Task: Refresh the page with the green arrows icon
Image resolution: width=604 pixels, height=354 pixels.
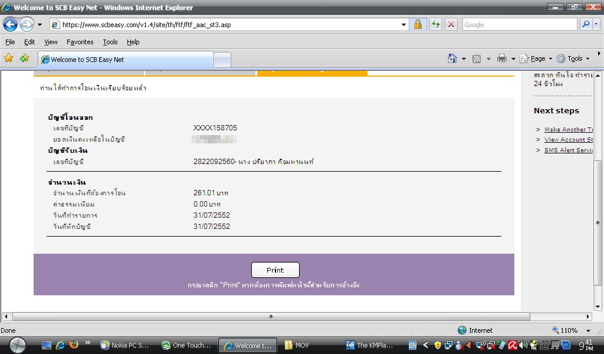Action: pyautogui.click(x=436, y=25)
